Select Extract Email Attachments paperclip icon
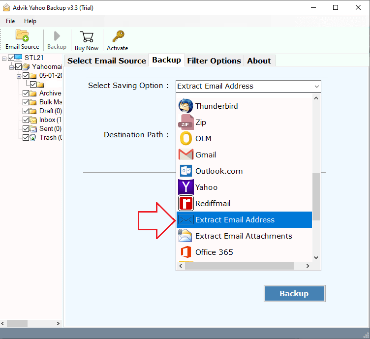This screenshot has width=370, height=339. click(185, 236)
